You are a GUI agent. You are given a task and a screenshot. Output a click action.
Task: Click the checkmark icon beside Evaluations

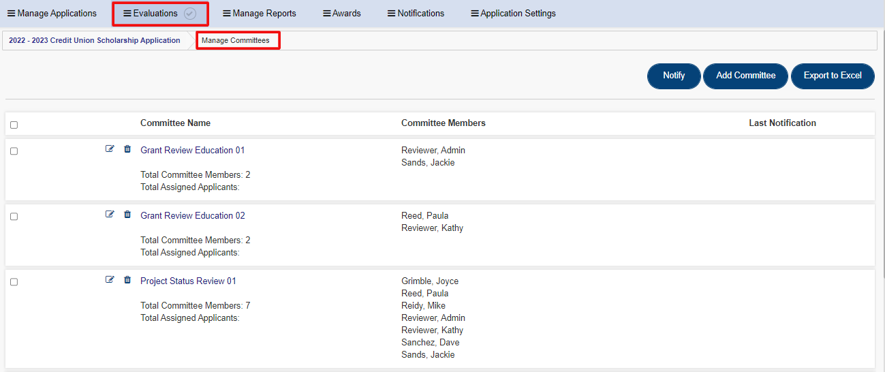[x=190, y=14]
